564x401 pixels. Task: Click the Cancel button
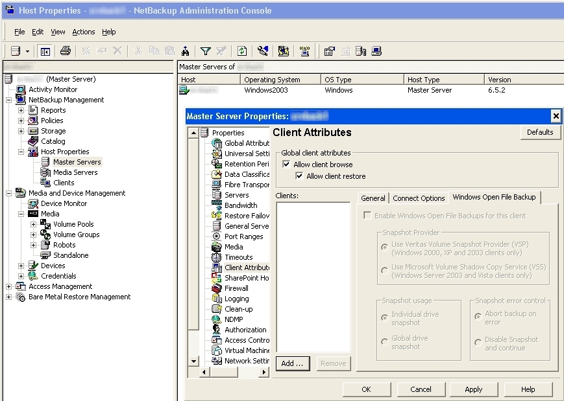[x=421, y=389]
